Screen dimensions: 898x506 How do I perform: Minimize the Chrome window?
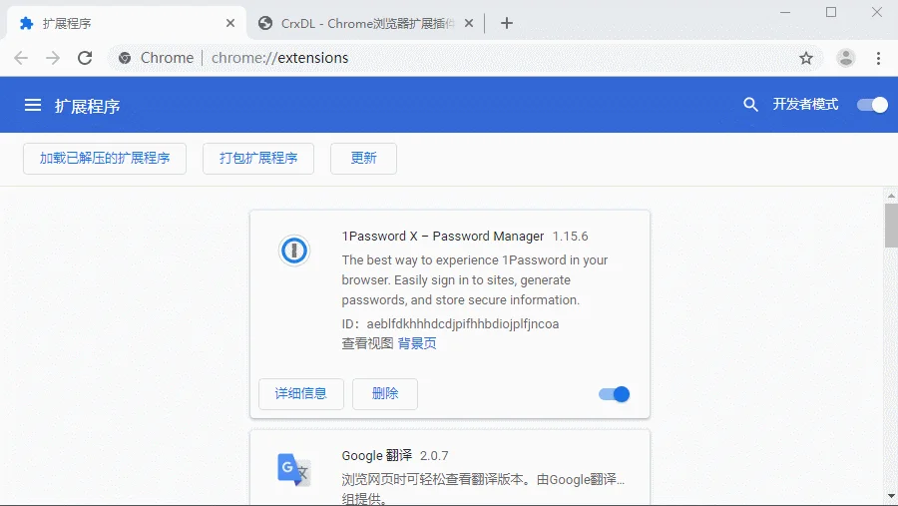[x=785, y=12]
